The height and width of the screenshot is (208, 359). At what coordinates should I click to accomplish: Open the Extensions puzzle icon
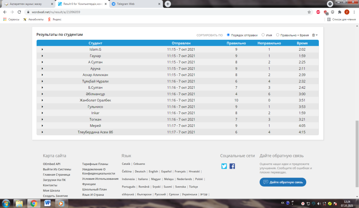339,12
